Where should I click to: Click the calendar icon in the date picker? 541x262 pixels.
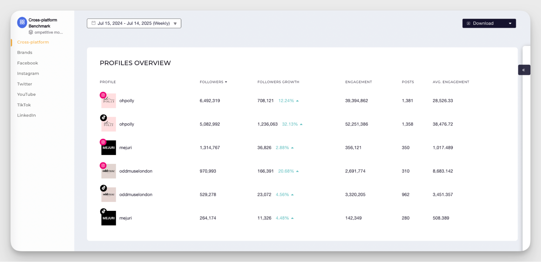coord(93,23)
